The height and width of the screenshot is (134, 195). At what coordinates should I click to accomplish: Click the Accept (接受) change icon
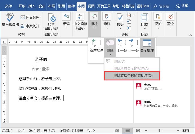coord(120,17)
